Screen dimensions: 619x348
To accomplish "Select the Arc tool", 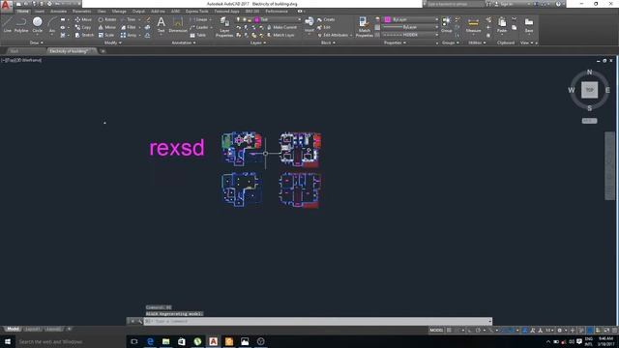I will [51, 25].
